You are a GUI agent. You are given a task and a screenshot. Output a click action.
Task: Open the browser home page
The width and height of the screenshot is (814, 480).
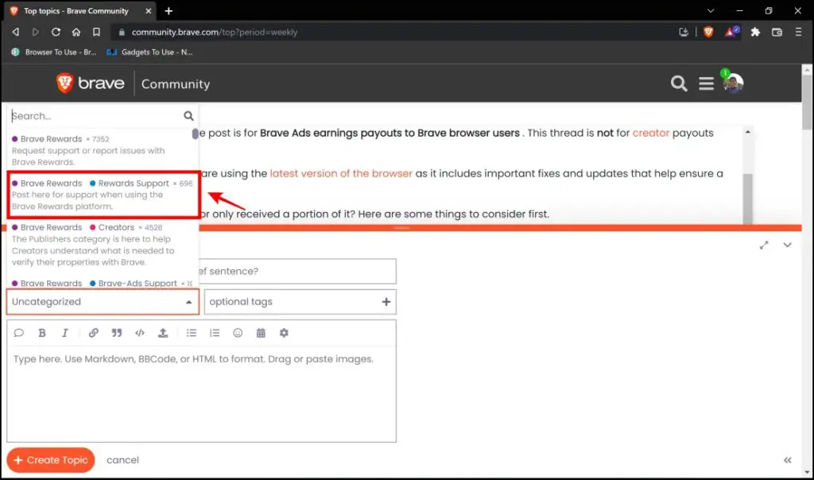click(76, 32)
